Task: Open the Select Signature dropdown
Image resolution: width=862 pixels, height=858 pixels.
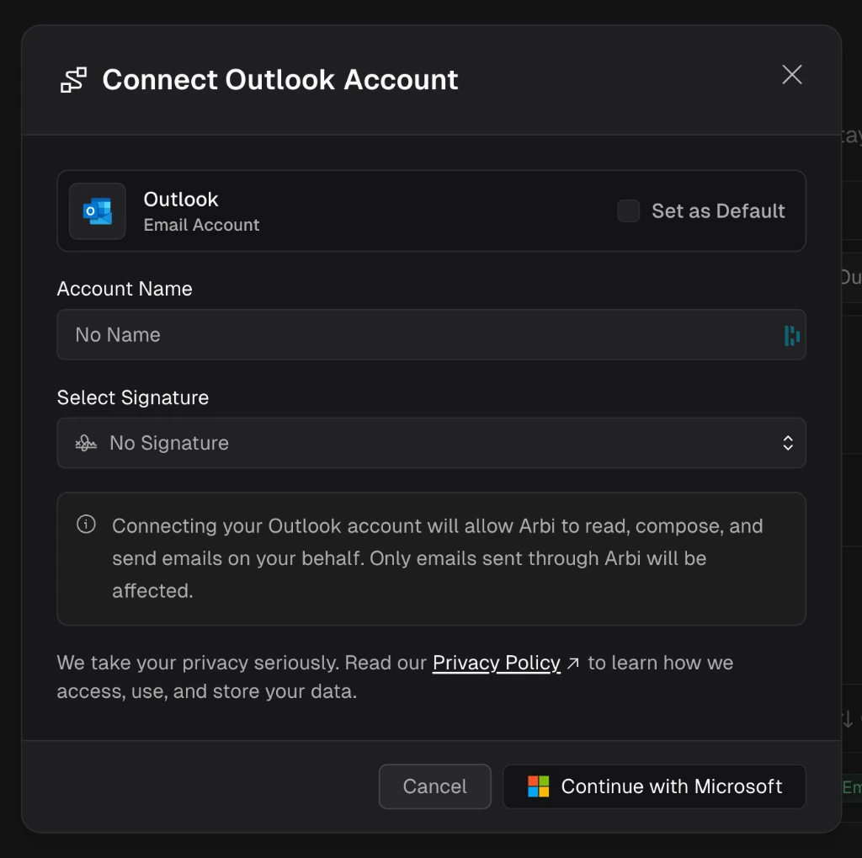Action: [431, 443]
